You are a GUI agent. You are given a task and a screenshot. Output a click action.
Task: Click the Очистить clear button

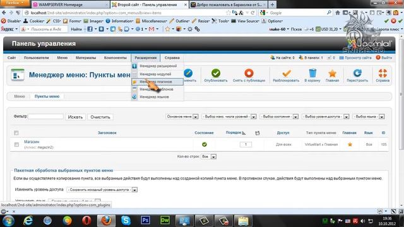(100, 117)
